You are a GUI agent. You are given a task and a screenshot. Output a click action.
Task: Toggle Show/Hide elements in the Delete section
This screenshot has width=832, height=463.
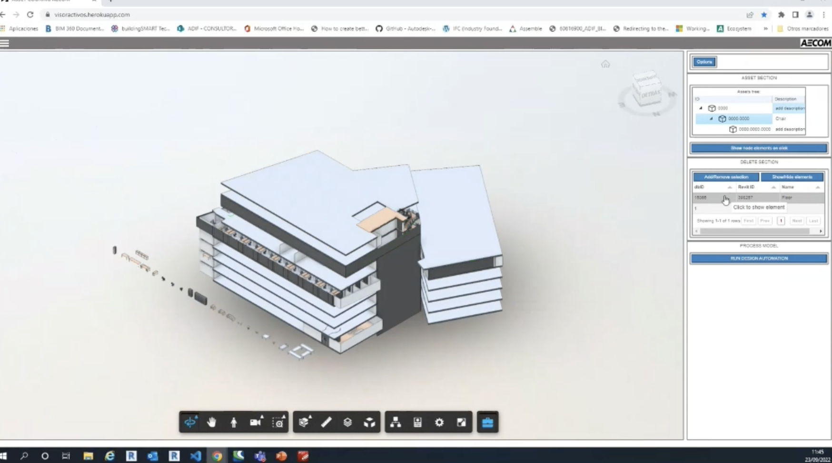[x=792, y=177]
